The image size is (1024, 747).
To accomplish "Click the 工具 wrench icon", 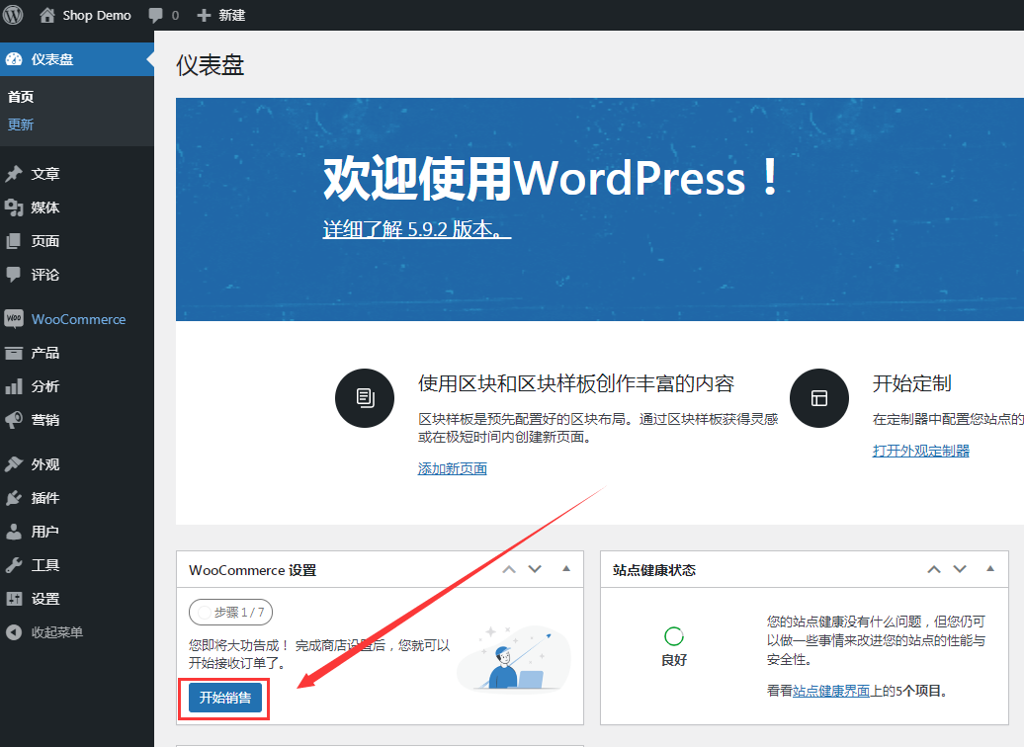I will 14,565.
